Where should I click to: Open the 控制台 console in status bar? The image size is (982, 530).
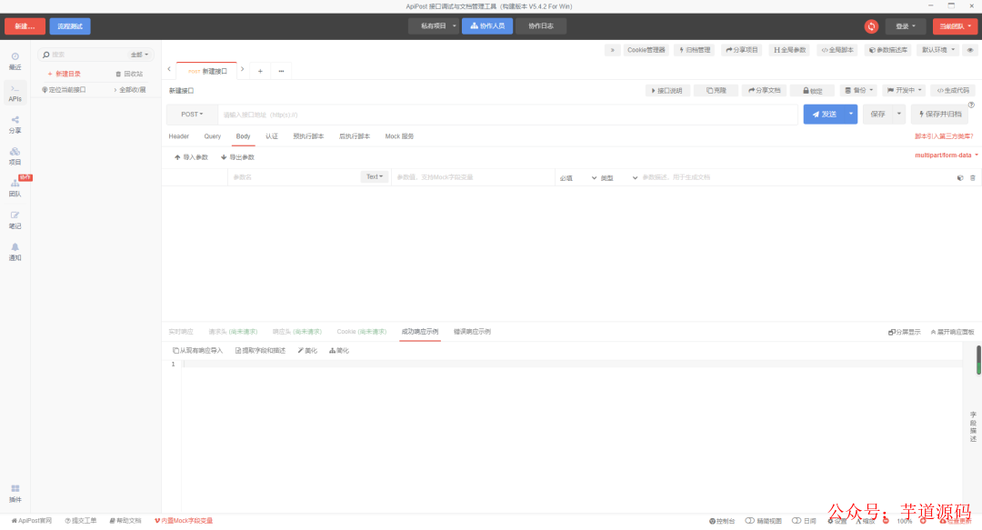coord(722,521)
